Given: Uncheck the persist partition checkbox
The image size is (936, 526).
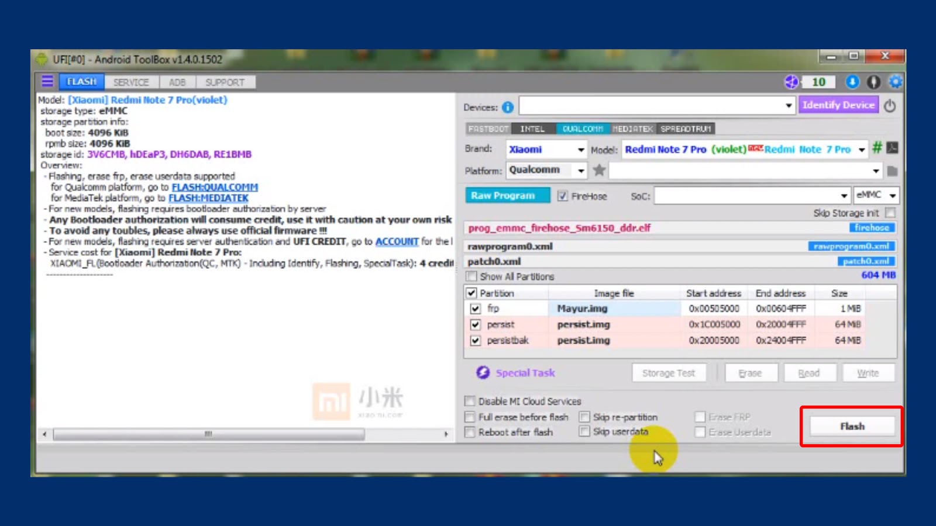Looking at the screenshot, I should (x=475, y=324).
